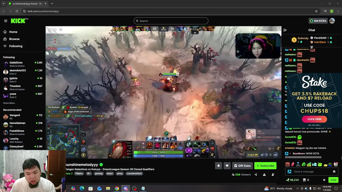The image size is (342, 192).
Task: Open channel shop icon
Action: pyautogui.click(x=304, y=180)
